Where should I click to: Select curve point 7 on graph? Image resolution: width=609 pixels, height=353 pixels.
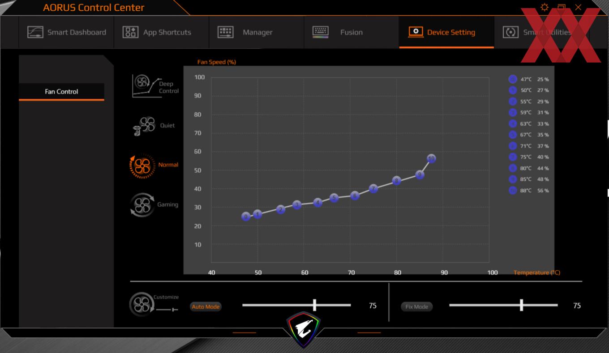(x=373, y=188)
